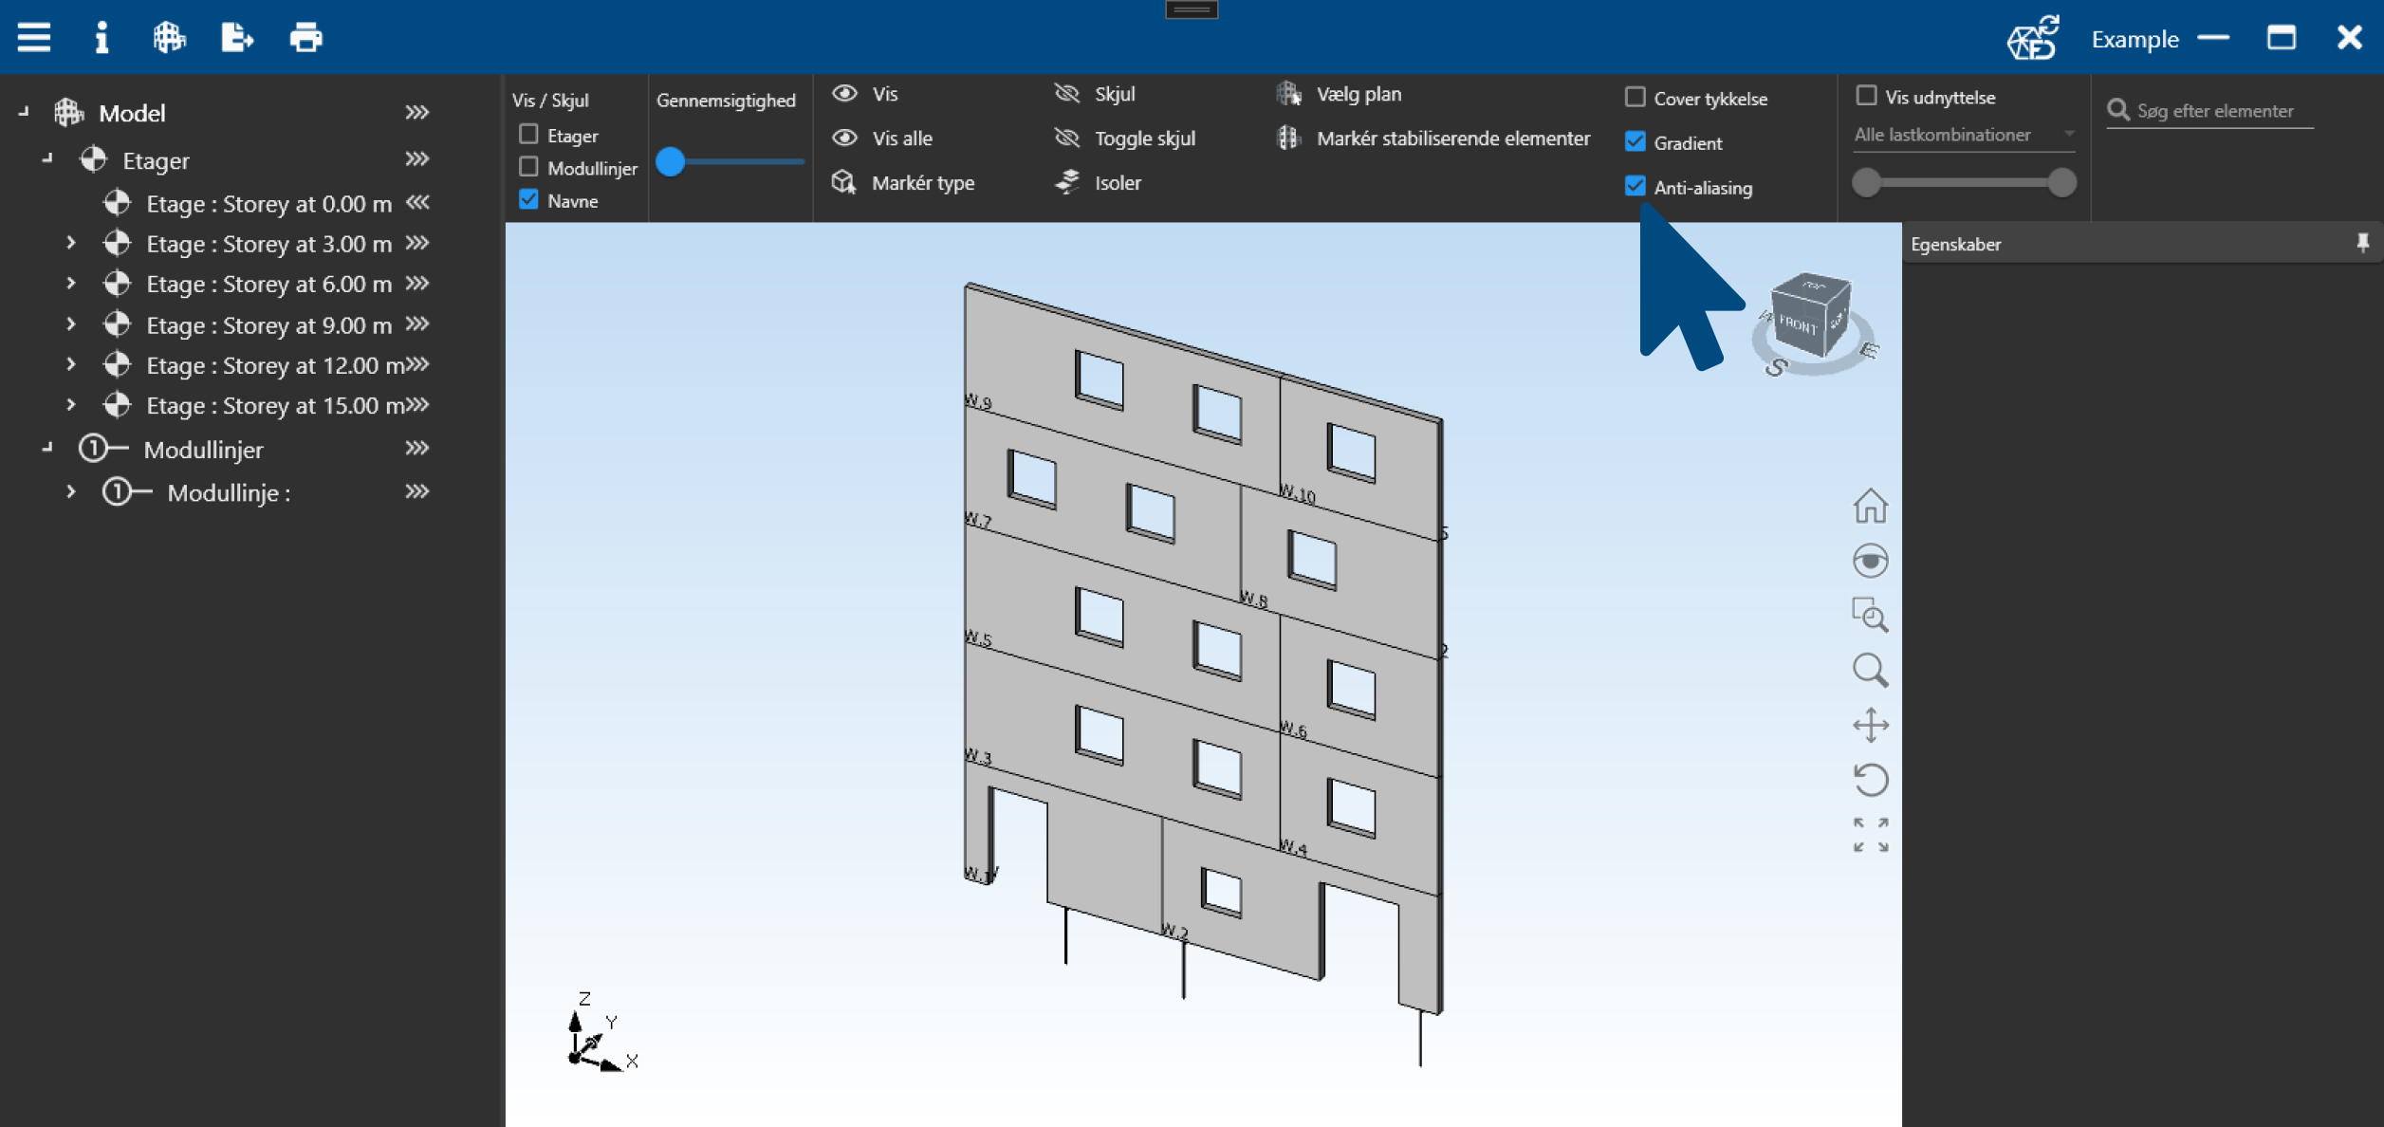This screenshot has height=1127, width=2384.
Task: Select the magnifier zoom tool
Action: [1870, 670]
